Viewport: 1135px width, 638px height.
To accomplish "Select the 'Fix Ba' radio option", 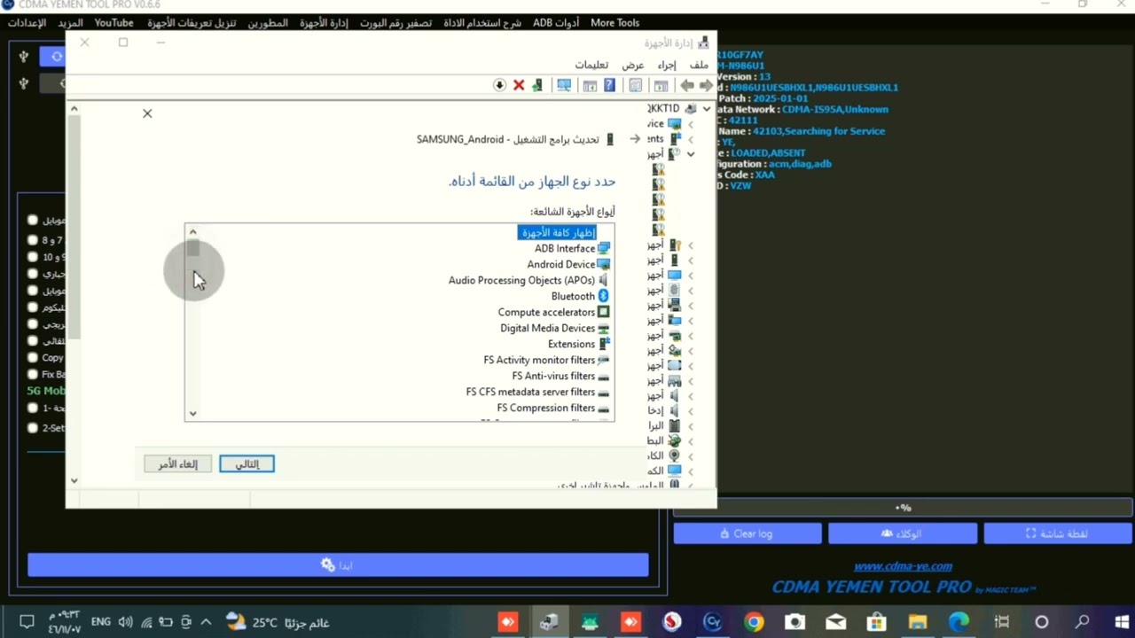I will (33, 375).
